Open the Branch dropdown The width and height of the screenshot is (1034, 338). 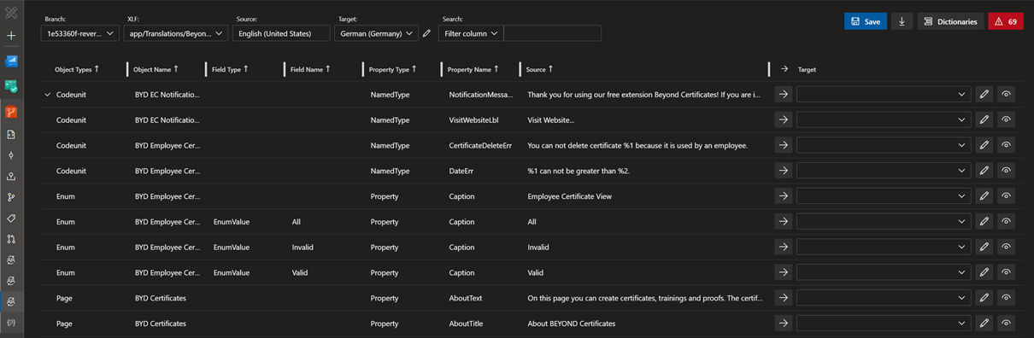pyautogui.click(x=79, y=33)
